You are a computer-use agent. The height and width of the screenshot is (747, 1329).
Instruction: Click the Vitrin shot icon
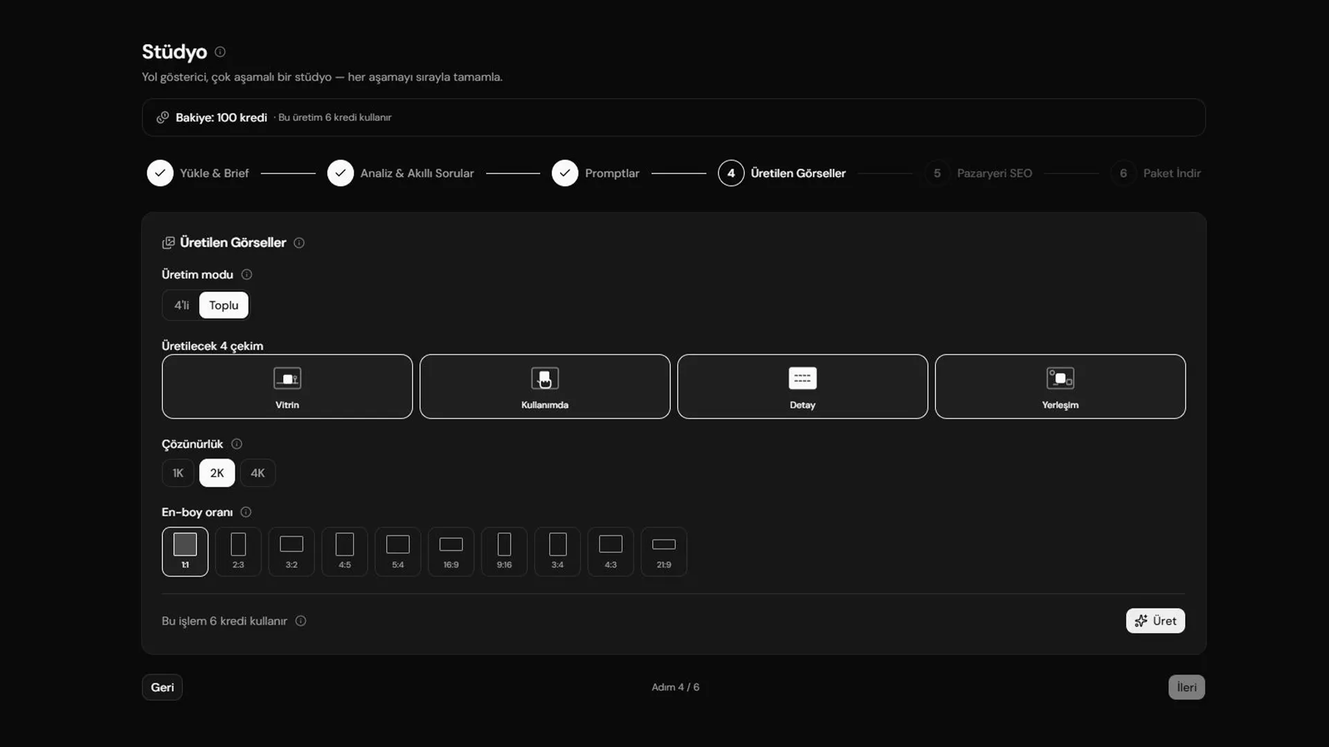[x=287, y=378]
